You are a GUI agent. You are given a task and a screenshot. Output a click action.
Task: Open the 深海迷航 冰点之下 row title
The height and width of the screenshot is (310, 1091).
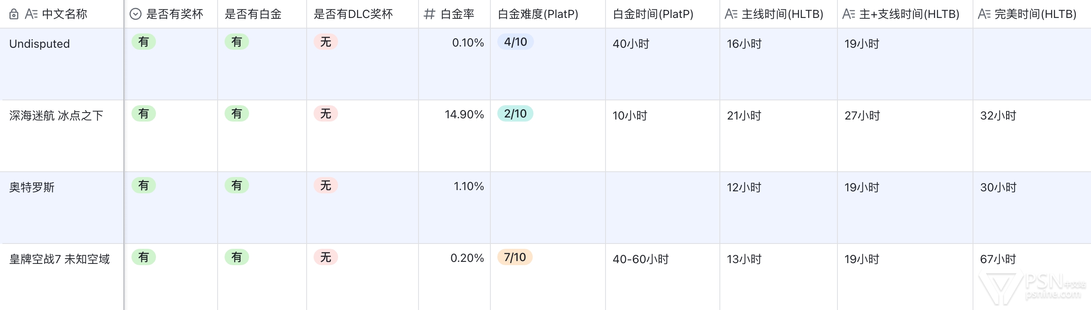click(56, 116)
